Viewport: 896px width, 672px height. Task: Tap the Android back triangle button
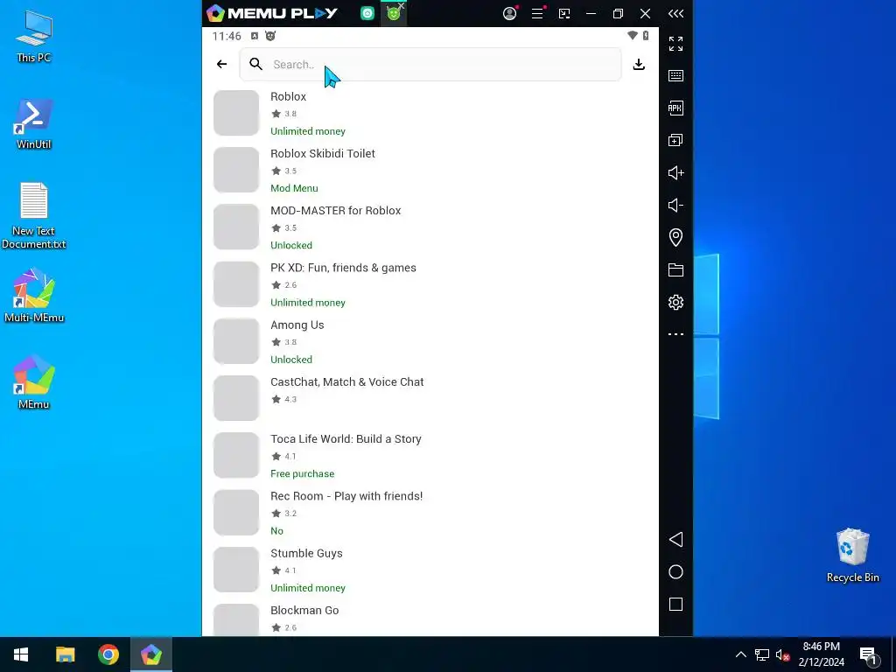pos(675,539)
